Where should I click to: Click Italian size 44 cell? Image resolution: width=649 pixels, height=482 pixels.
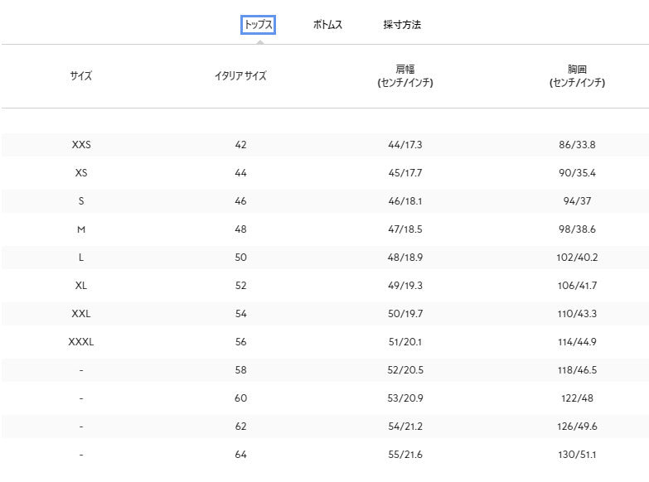click(x=240, y=173)
